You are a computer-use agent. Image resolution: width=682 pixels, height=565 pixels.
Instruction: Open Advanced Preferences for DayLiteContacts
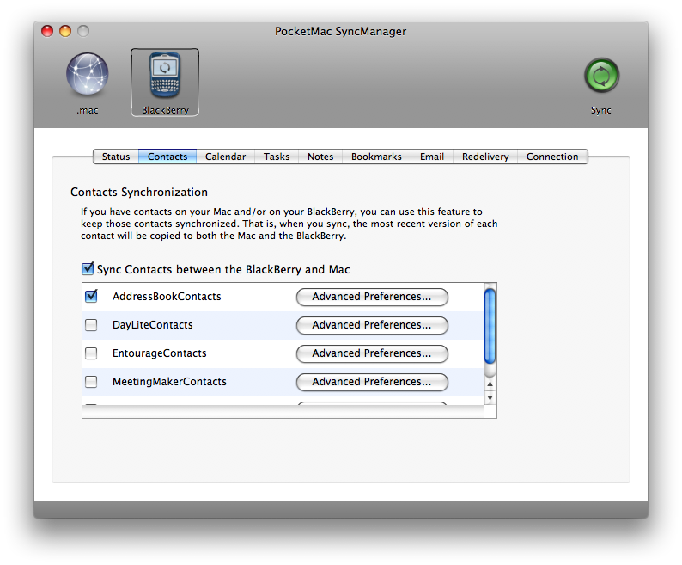tap(372, 325)
